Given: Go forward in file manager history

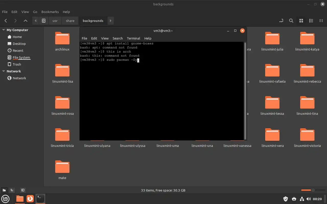Looking at the screenshot, I should [16, 21].
